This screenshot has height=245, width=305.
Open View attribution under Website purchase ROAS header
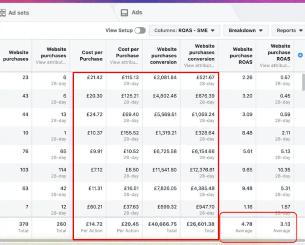(x=275, y=65)
